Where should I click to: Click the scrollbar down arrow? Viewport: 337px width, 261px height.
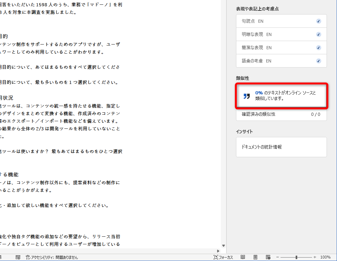click(x=223, y=245)
